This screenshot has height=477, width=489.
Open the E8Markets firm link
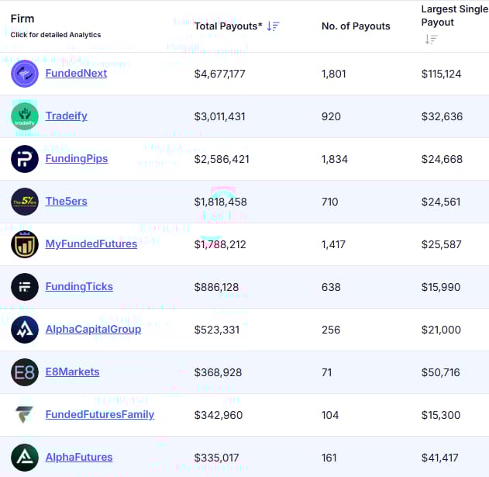pyautogui.click(x=72, y=372)
